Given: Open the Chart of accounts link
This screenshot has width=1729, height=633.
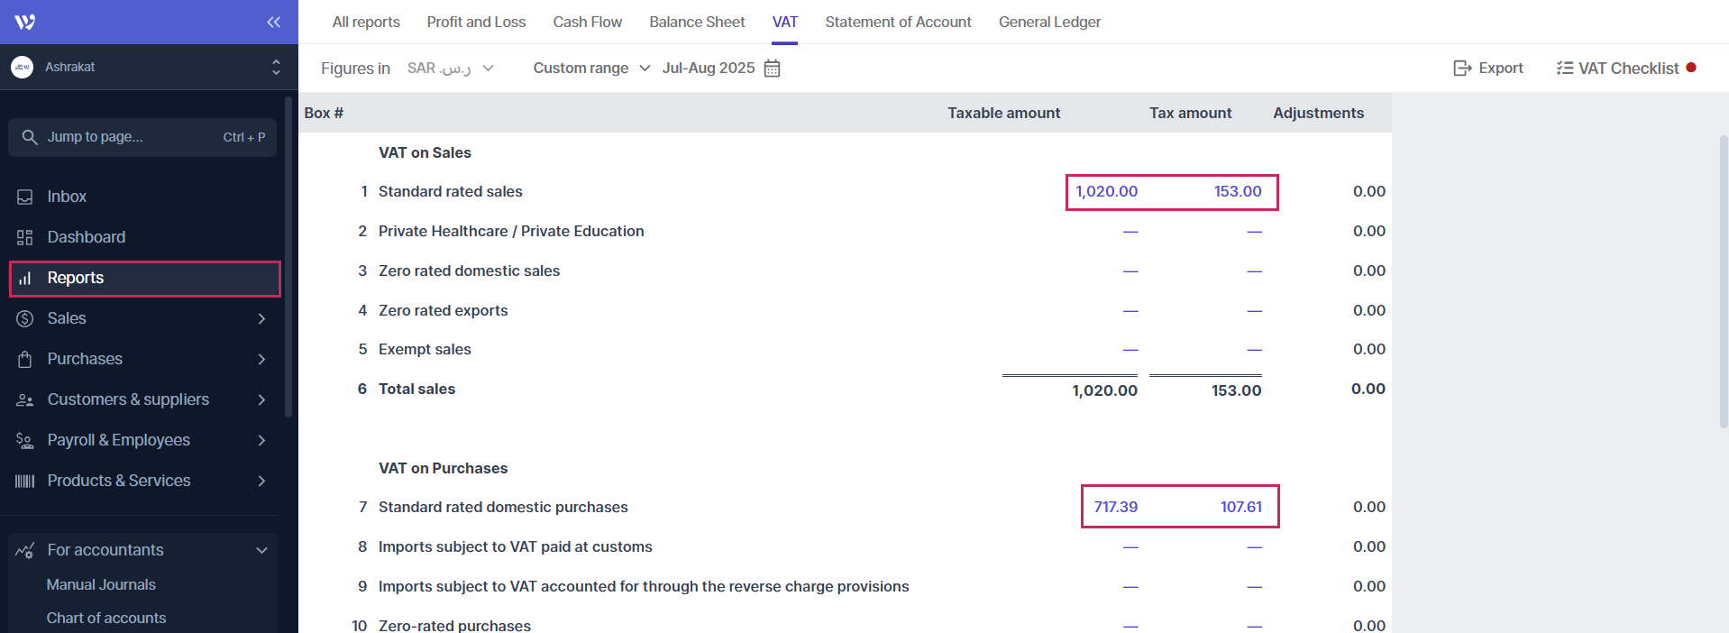Looking at the screenshot, I should point(106,618).
